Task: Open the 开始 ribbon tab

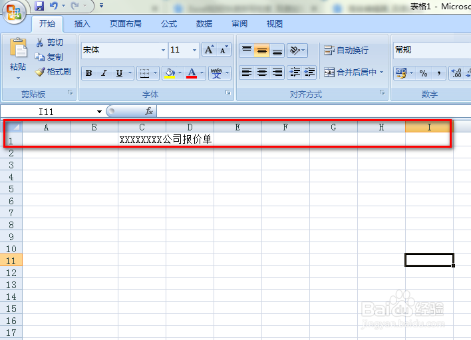Action: pyautogui.click(x=47, y=24)
